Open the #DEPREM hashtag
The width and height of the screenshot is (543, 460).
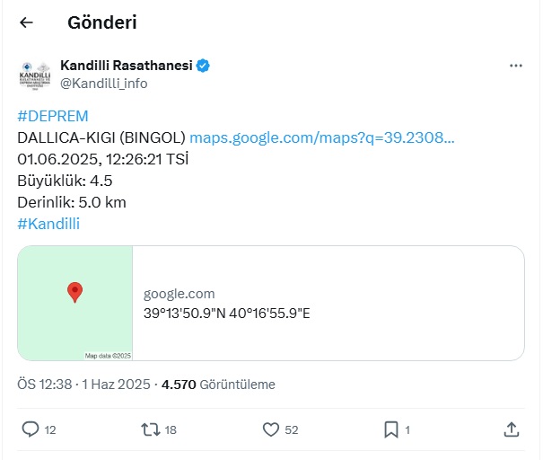[x=53, y=116]
